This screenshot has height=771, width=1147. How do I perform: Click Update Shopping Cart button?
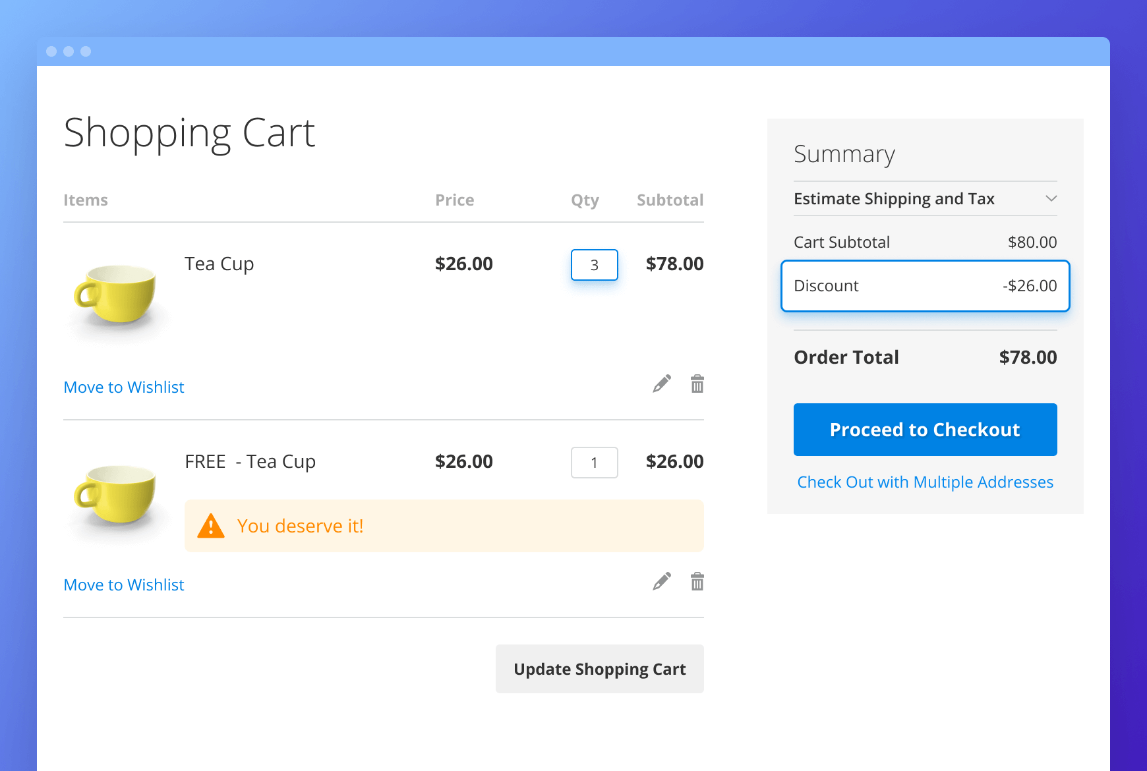pos(599,669)
